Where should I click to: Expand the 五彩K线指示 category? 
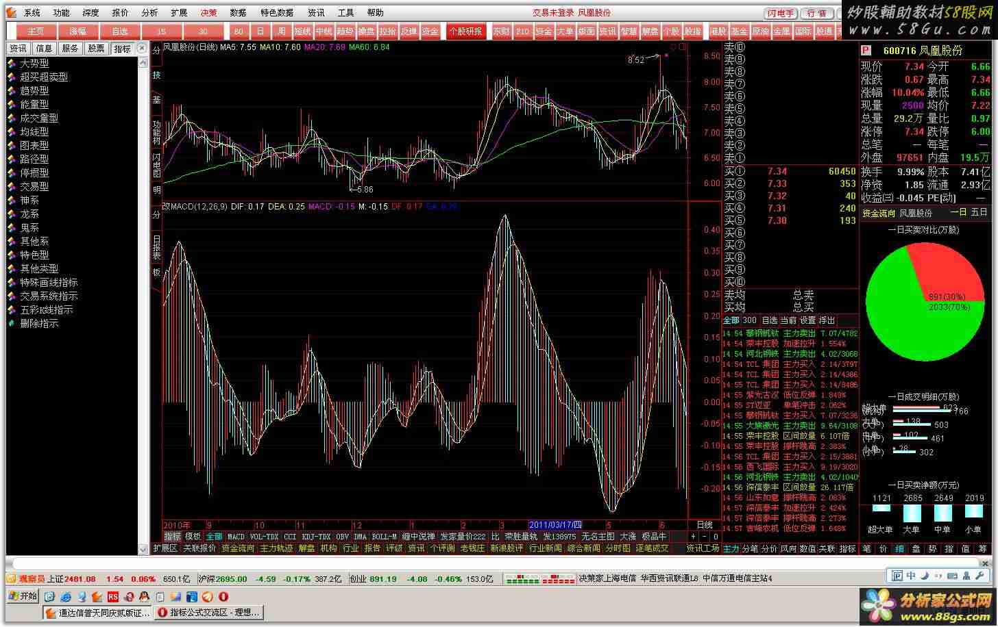pyautogui.click(x=46, y=309)
